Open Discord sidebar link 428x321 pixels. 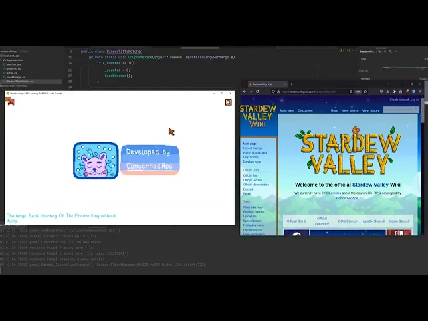coord(248,189)
